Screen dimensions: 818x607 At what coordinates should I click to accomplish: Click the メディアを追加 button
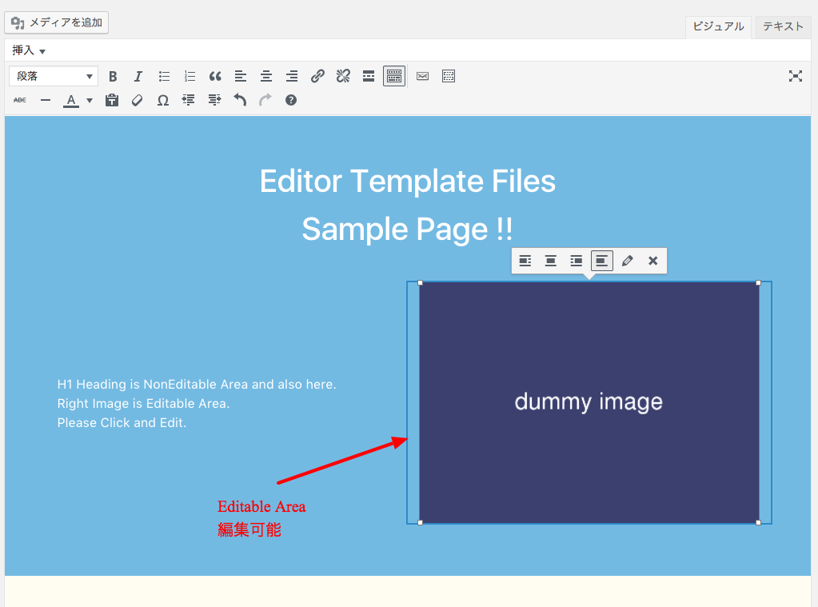(56, 22)
